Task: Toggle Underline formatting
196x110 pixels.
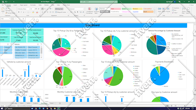Action: coord(24,12)
